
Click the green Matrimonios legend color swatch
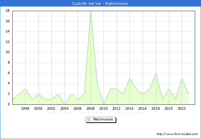(x=89, y=120)
